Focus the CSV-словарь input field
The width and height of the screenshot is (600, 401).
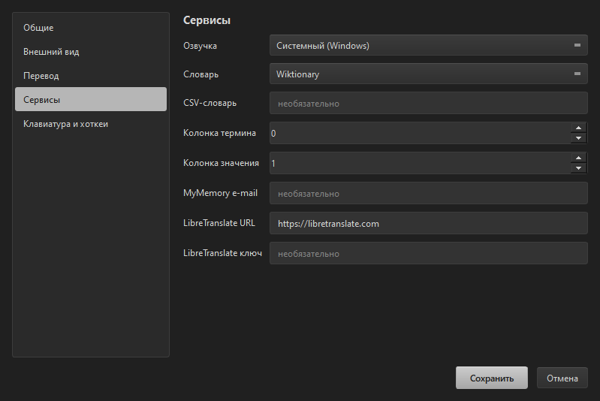pos(429,103)
